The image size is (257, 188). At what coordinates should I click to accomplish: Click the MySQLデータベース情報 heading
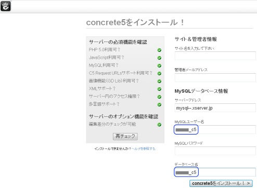[201, 91]
